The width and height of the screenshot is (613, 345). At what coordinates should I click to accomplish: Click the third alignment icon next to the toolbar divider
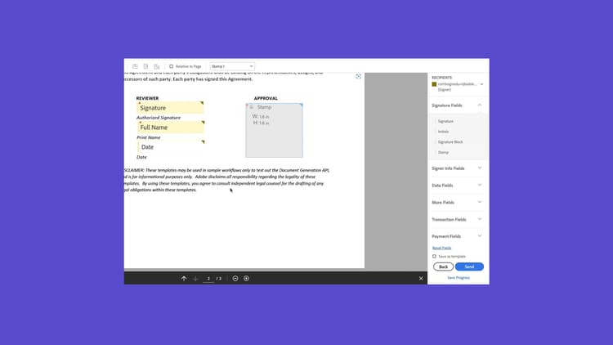[157, 66]
